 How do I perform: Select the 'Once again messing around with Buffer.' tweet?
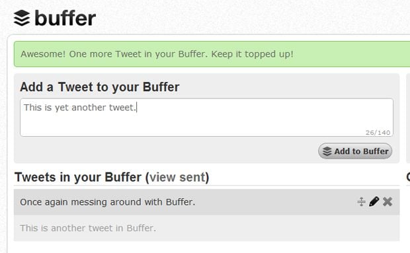[x=206, y=202]
